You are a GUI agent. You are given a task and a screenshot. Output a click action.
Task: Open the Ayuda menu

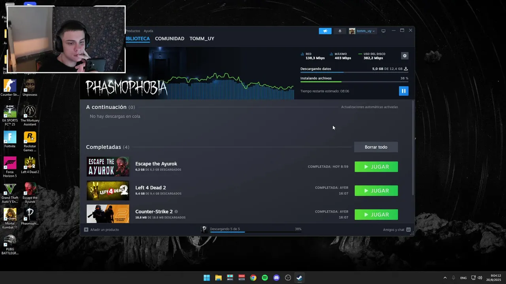point(148,31)
